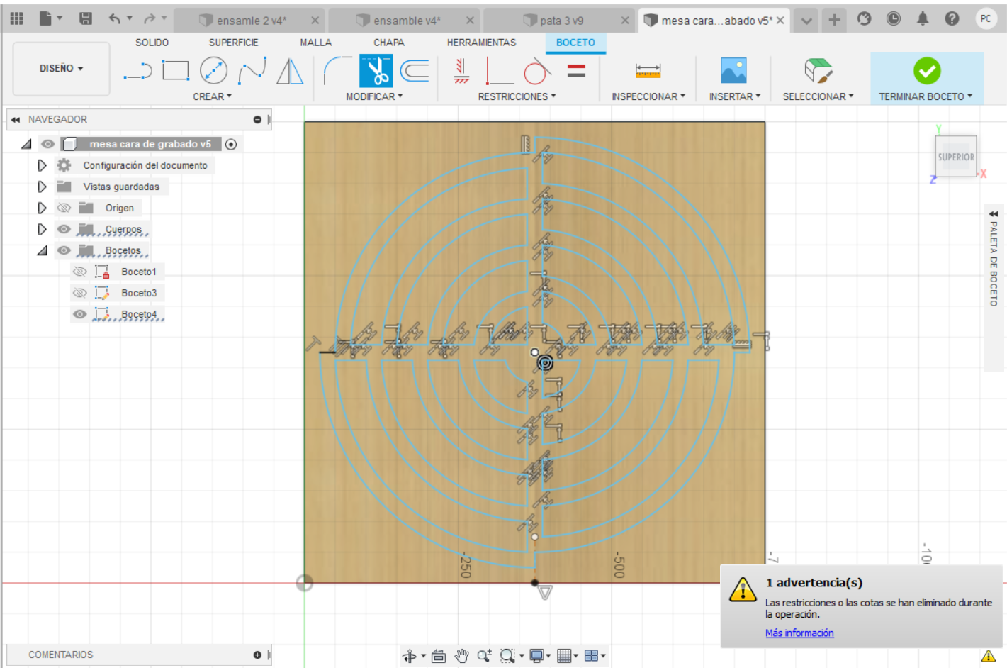Click the SUPERIOR view cube face
Screen dimensions: 1007x668
tap(956, 157)
